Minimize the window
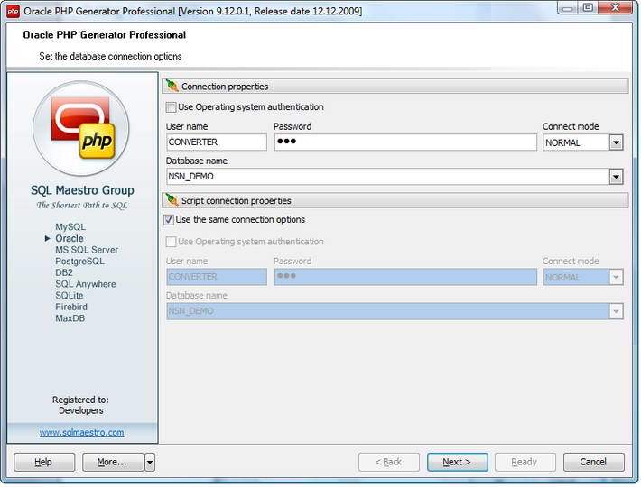Image resolution: width=641 pixels, height=487 pixels. [x=567, y=8]
